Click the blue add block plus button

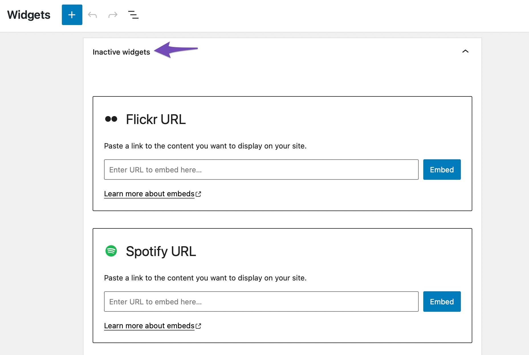click(x=72, y=15)
